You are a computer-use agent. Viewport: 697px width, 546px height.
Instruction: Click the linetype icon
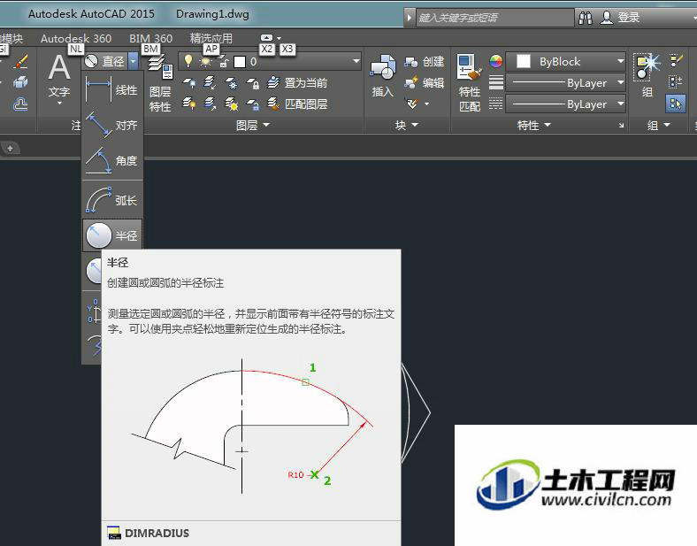(496, 104)
